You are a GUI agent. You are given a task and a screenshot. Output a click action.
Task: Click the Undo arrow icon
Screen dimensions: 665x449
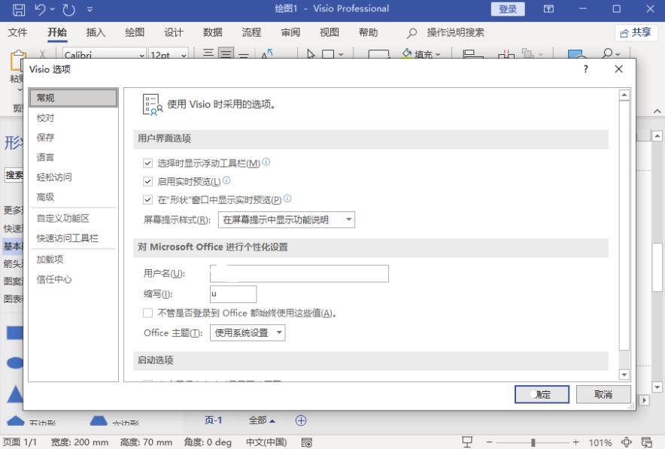41,9
